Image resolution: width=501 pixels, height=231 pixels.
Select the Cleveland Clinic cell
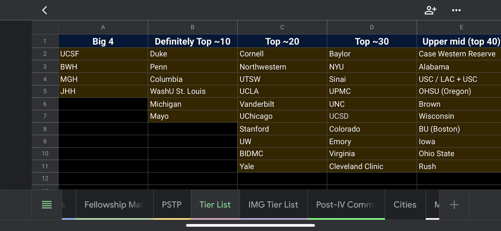tap(372, 166)
